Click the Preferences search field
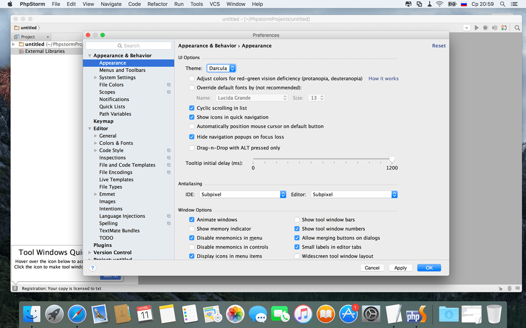Viewport: 526px width, 328px height. coord(129,45)
